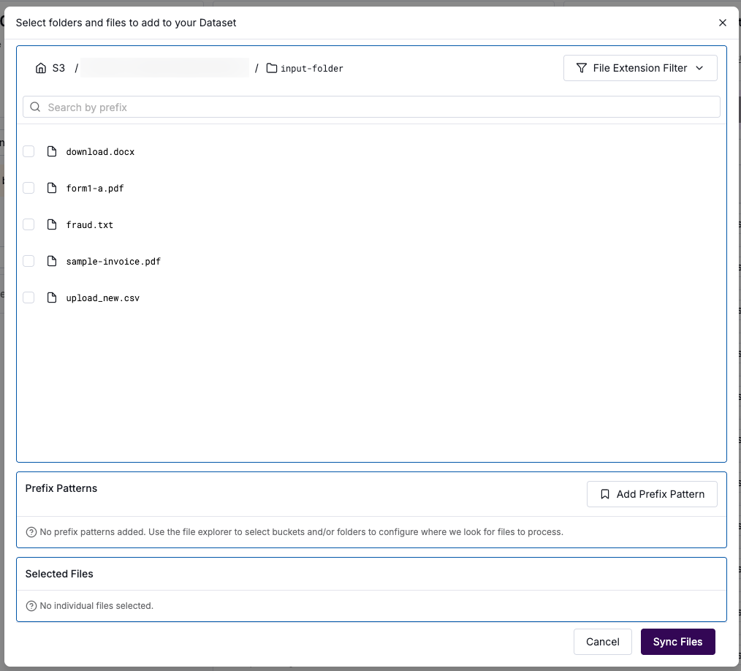Viewport: 741px width, 671px height.
Task: Click the Sync Files button
Action: click(677, 642)
